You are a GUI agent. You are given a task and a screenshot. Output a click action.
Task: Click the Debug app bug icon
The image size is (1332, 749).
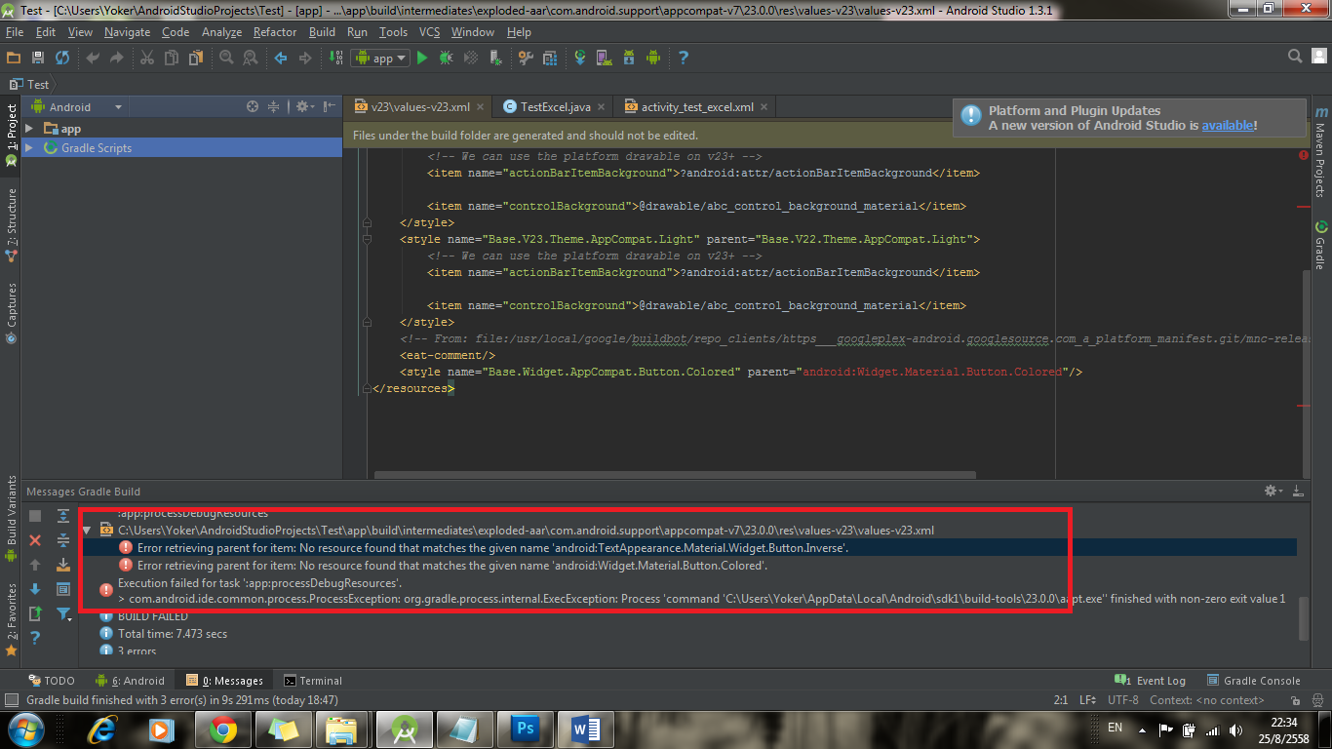pyautogui.click(x=447, y=59)
